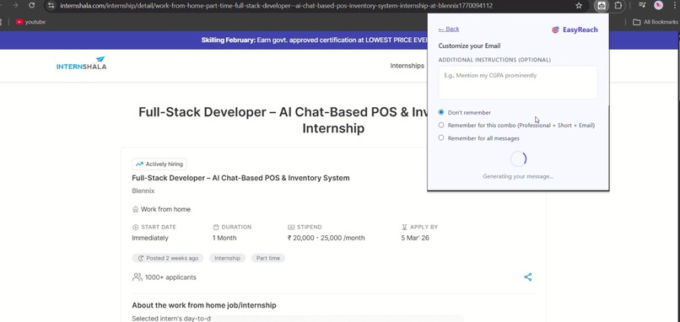The height and width of the screenshot is (322, 680).
Task: Go forward with the browser forward arrow
Action: pyautogui.click(x=15, y=6)
